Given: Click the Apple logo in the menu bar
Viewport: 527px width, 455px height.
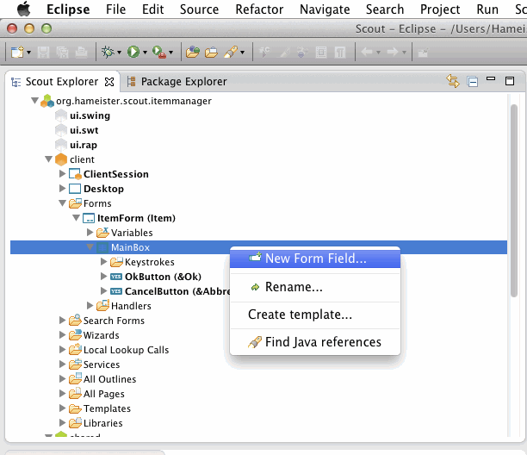Looking at the screenshot, I should (x=23, y=9).
